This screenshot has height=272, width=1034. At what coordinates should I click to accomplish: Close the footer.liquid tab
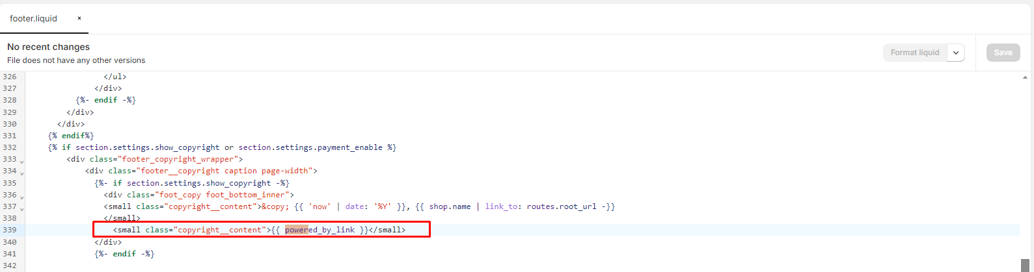click(x=79, y=18)
